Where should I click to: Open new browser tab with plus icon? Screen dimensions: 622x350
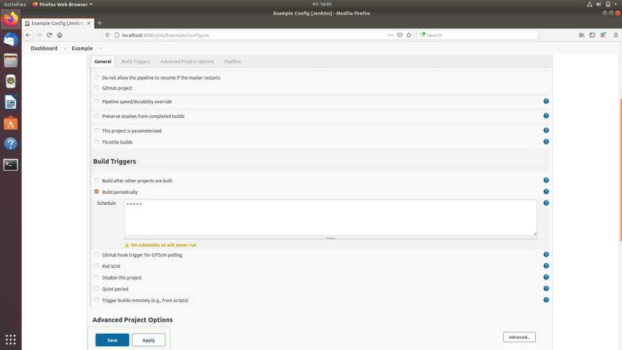pos(100,23)
